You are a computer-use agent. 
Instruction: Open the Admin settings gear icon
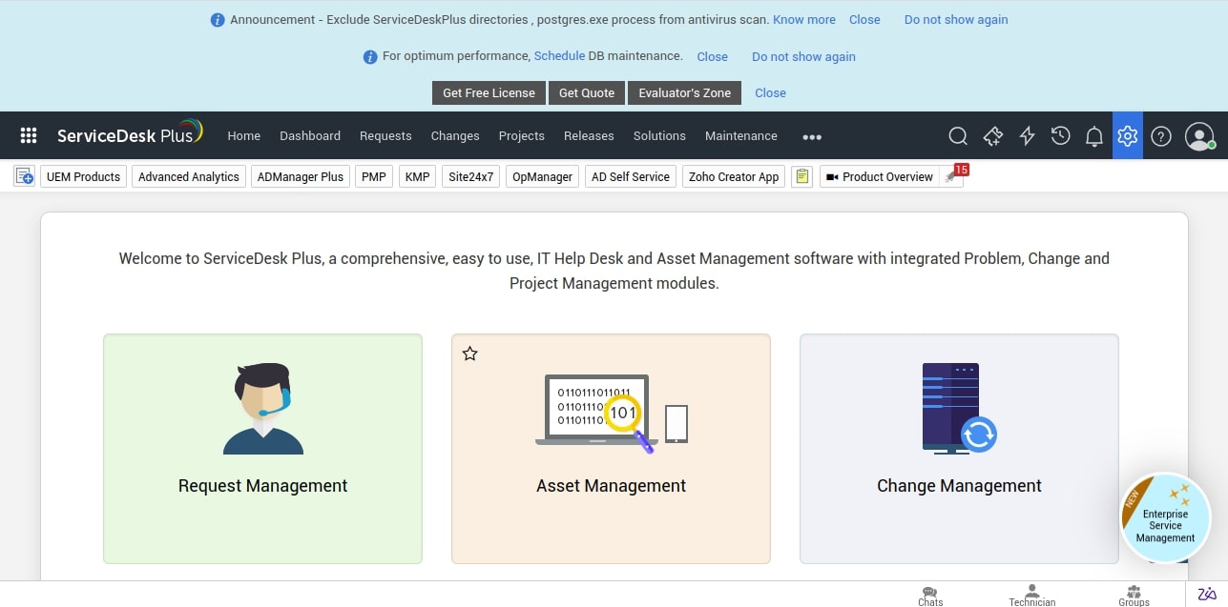tap(1128, 136)
